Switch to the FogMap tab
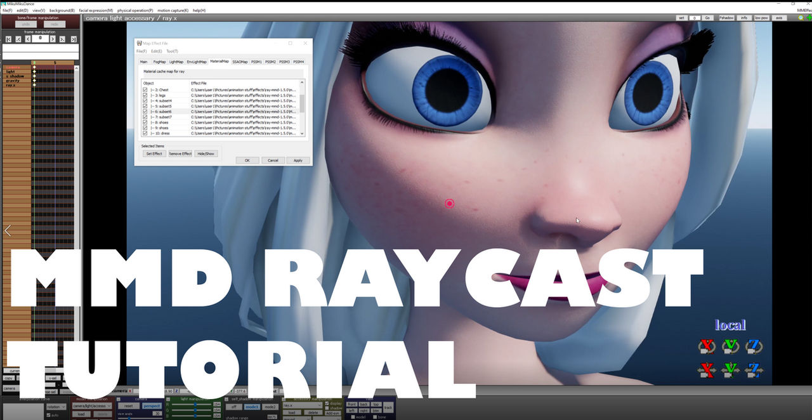 click(159, 62)
